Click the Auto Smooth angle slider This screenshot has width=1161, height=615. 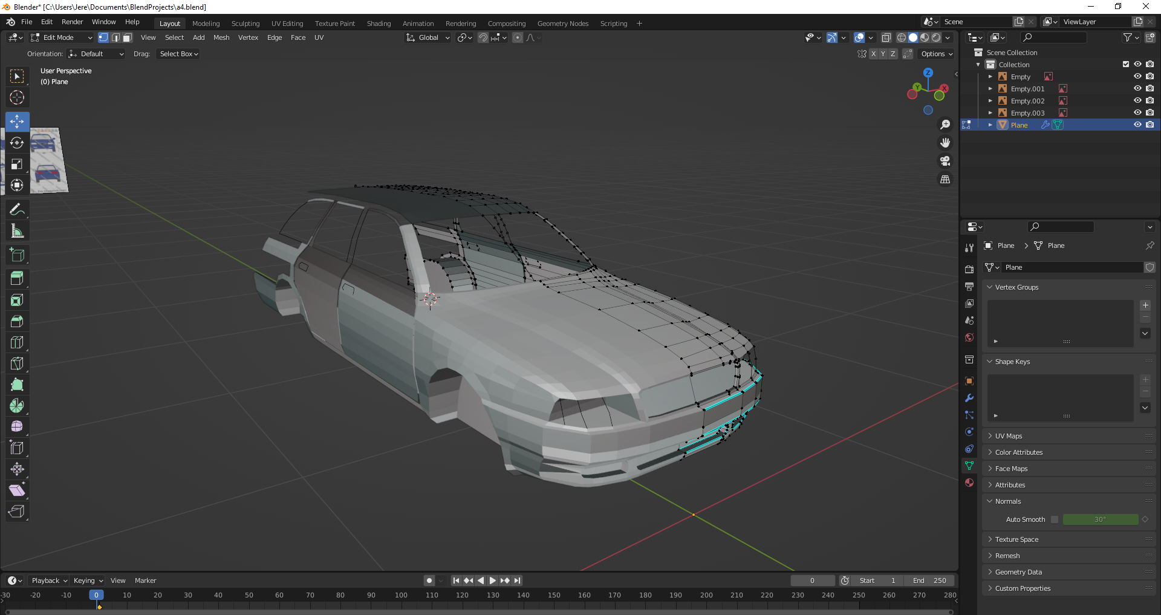1101,519
